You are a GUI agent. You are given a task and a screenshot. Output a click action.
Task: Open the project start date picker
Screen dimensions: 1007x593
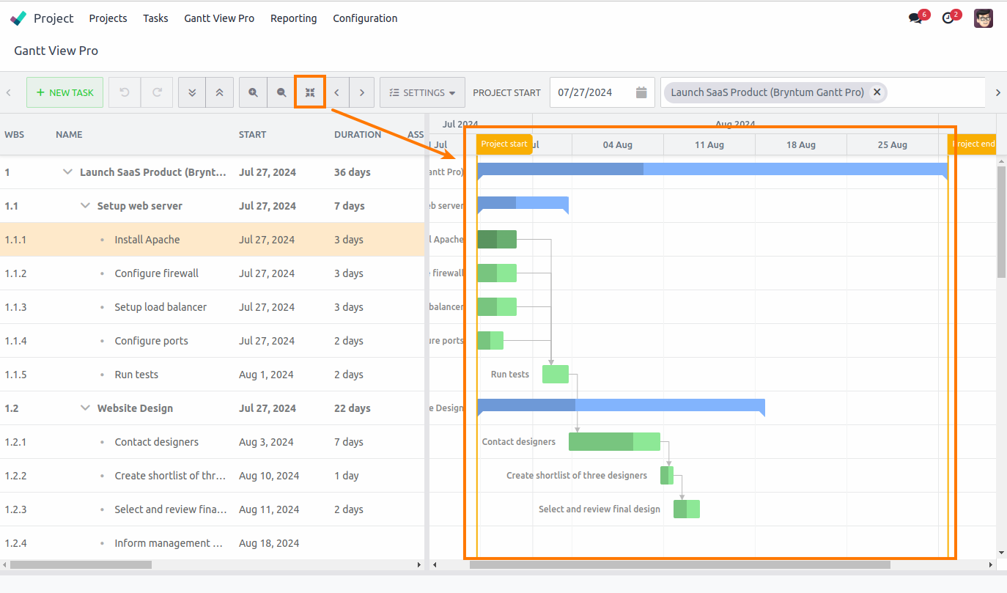(641, 92)
